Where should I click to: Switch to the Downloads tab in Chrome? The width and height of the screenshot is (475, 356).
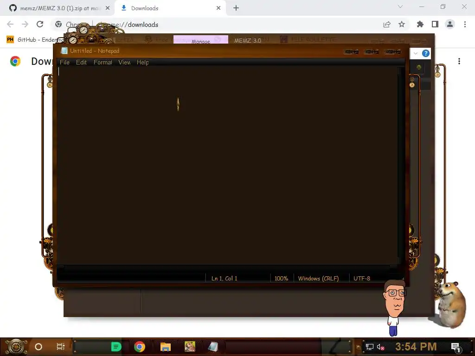tap(170, 8)
